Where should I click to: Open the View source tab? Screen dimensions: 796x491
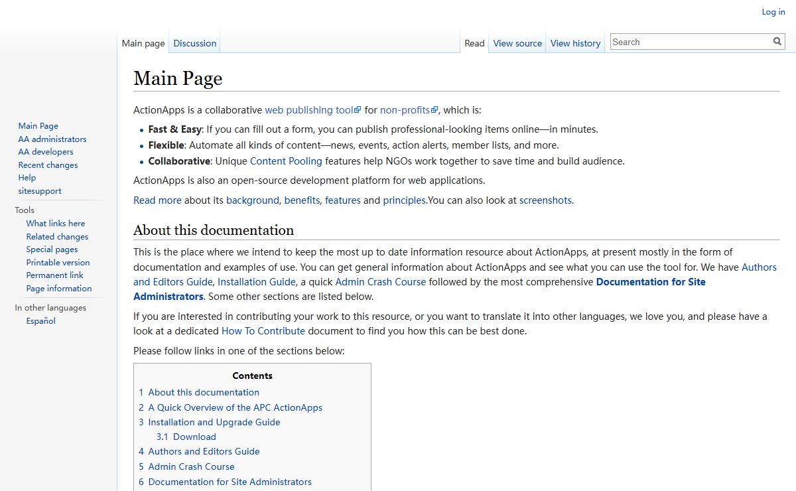(x=517, y=43)
